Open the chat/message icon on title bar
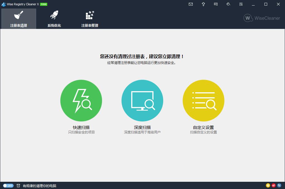The width and height of the screenshot is (285, 189). click(x=216, y=4)
